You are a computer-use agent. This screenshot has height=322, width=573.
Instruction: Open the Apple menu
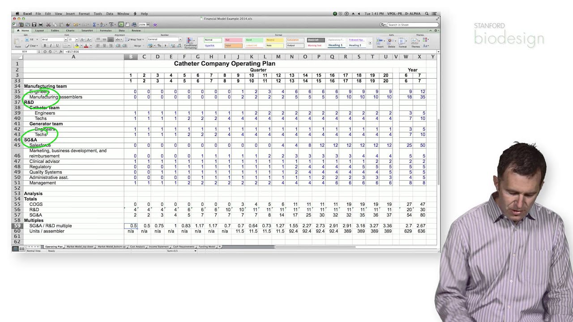[17, 14]
